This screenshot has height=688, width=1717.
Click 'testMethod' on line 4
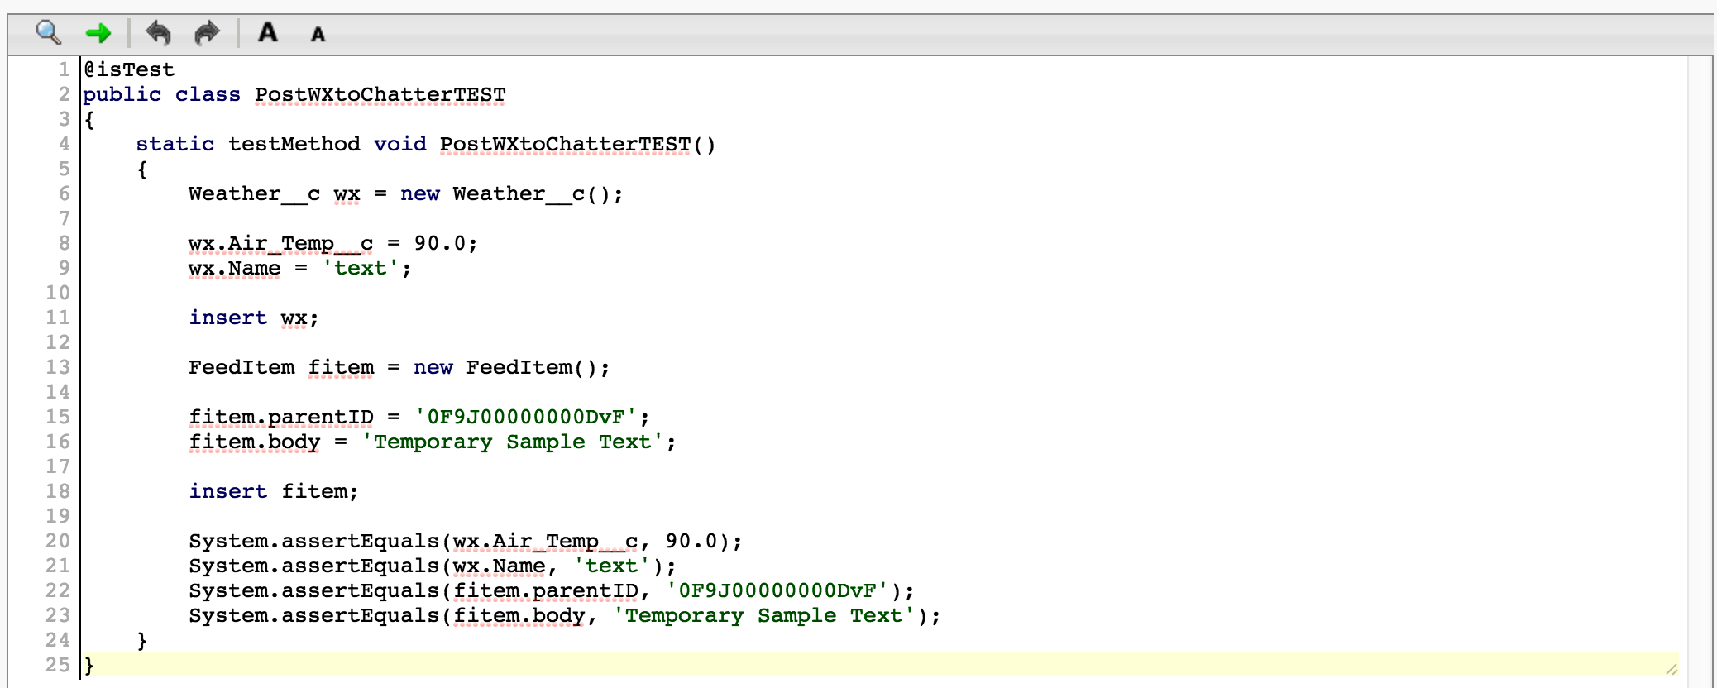click(294, 145)
